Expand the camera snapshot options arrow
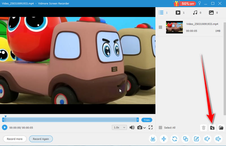Viewport: 226px width, 146px height. (x=144, y=128)
